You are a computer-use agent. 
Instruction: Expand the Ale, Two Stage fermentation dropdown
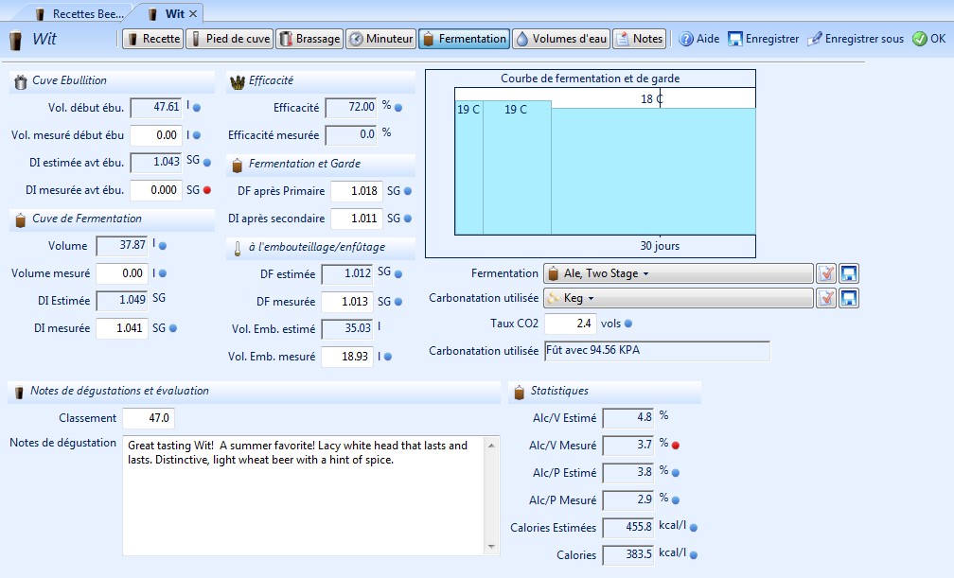[x=678, y=273]
